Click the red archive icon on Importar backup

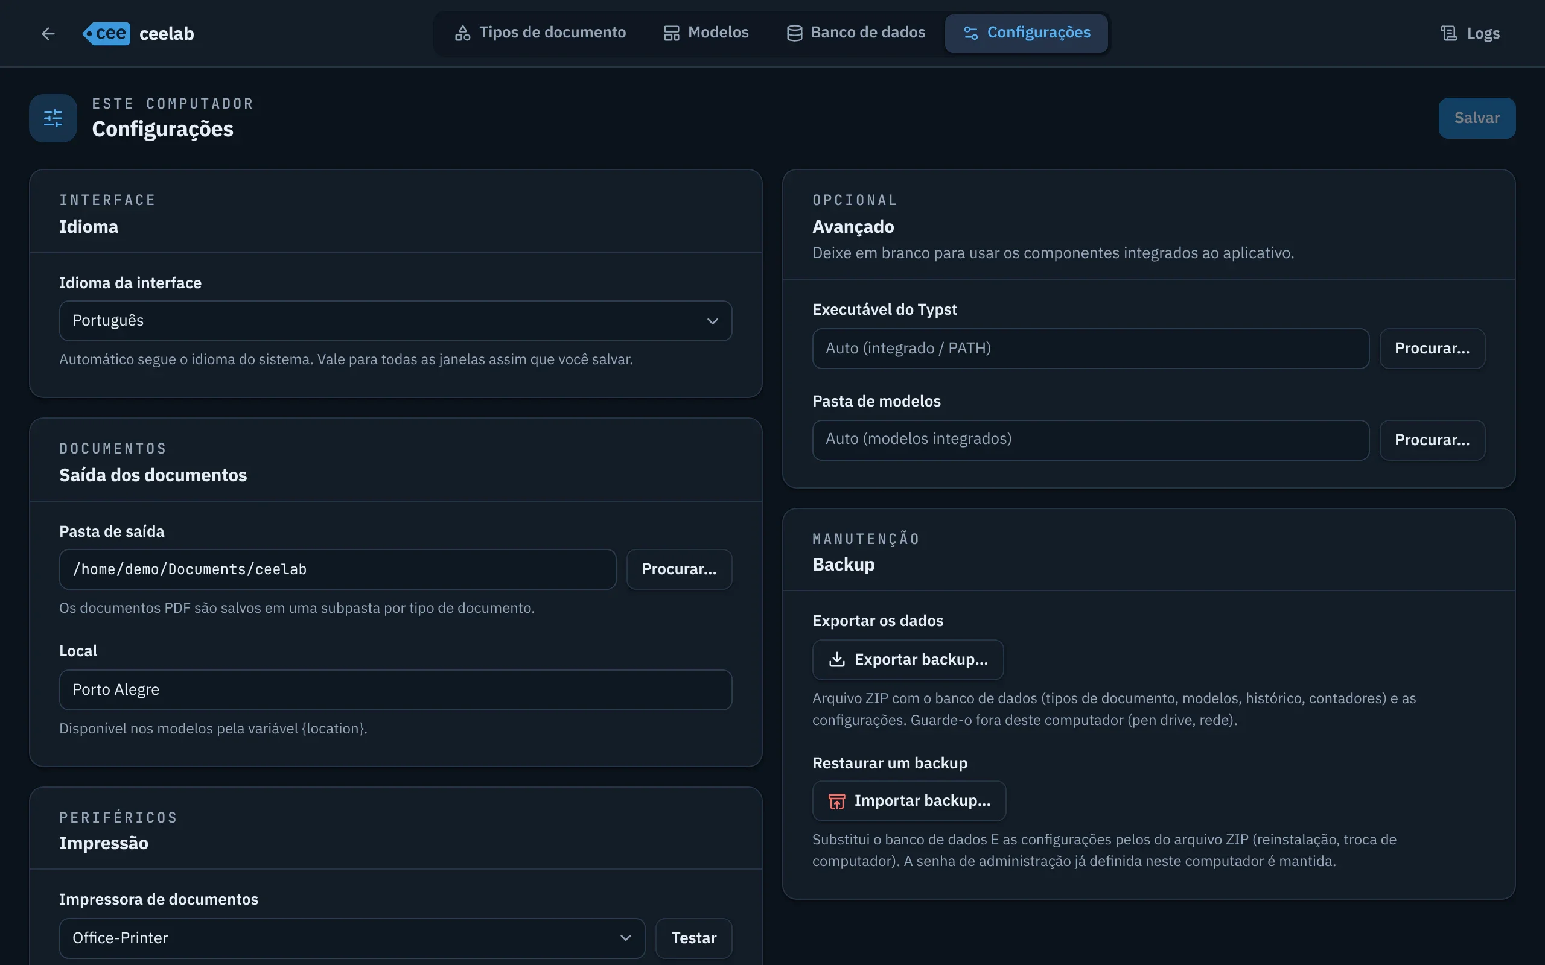point(836,801)
